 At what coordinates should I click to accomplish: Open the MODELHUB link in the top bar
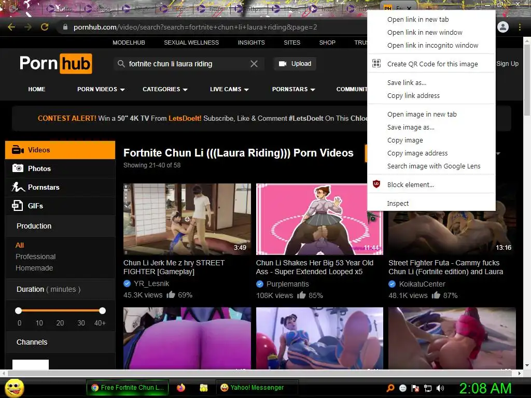(129, 42)
